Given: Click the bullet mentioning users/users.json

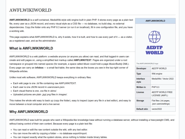Looking at the screenshot, I should 39,87.
